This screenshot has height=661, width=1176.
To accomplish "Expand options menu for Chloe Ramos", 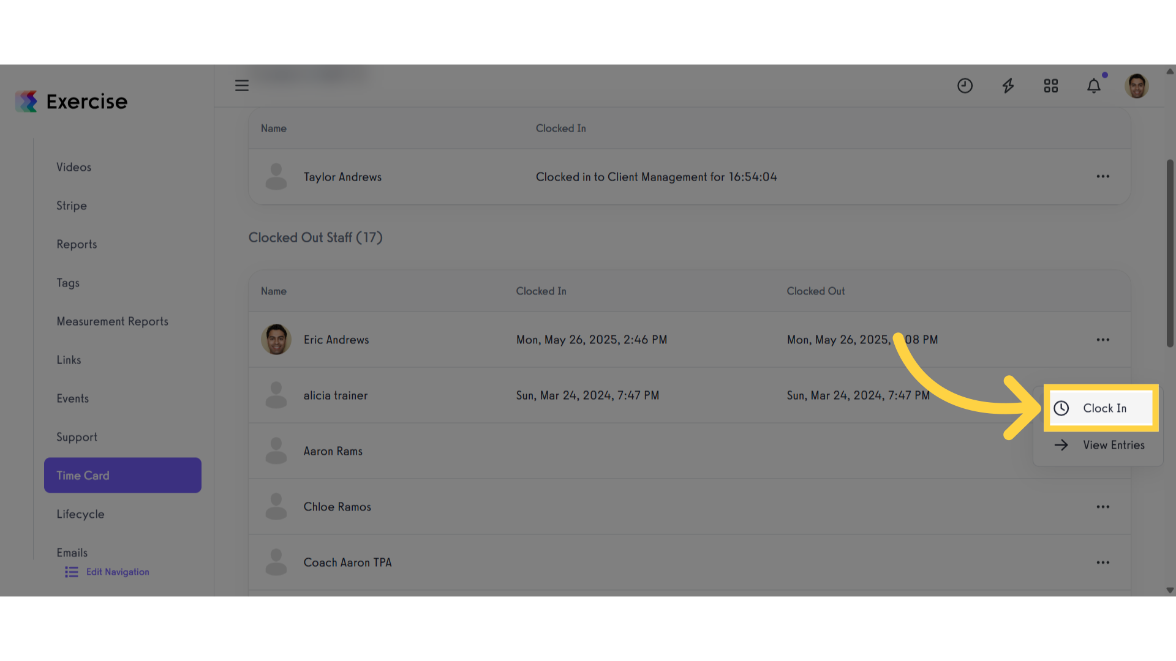I will tap(1103, 507).
